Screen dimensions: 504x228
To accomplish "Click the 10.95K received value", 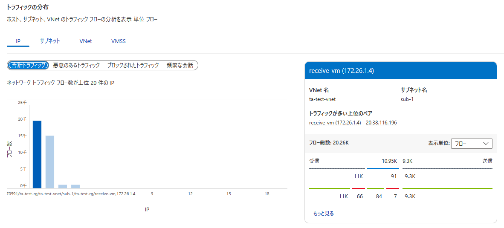I will 389,161.
